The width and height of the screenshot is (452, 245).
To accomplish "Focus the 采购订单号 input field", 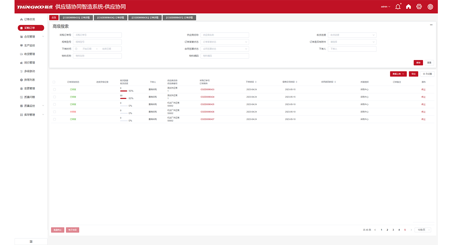I will (x=97, y=35).
